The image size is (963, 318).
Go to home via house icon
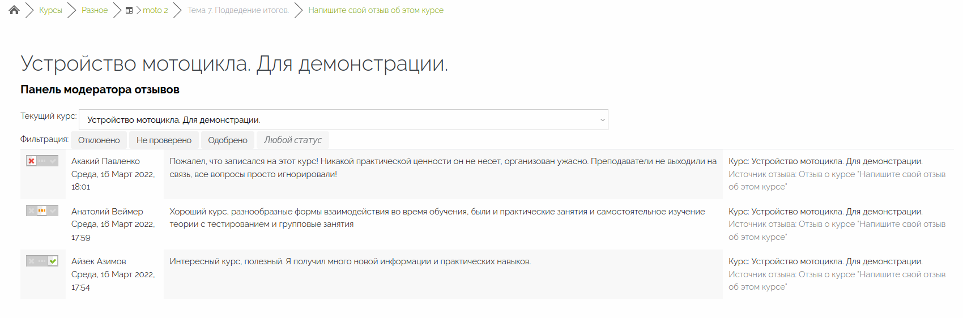14,10
